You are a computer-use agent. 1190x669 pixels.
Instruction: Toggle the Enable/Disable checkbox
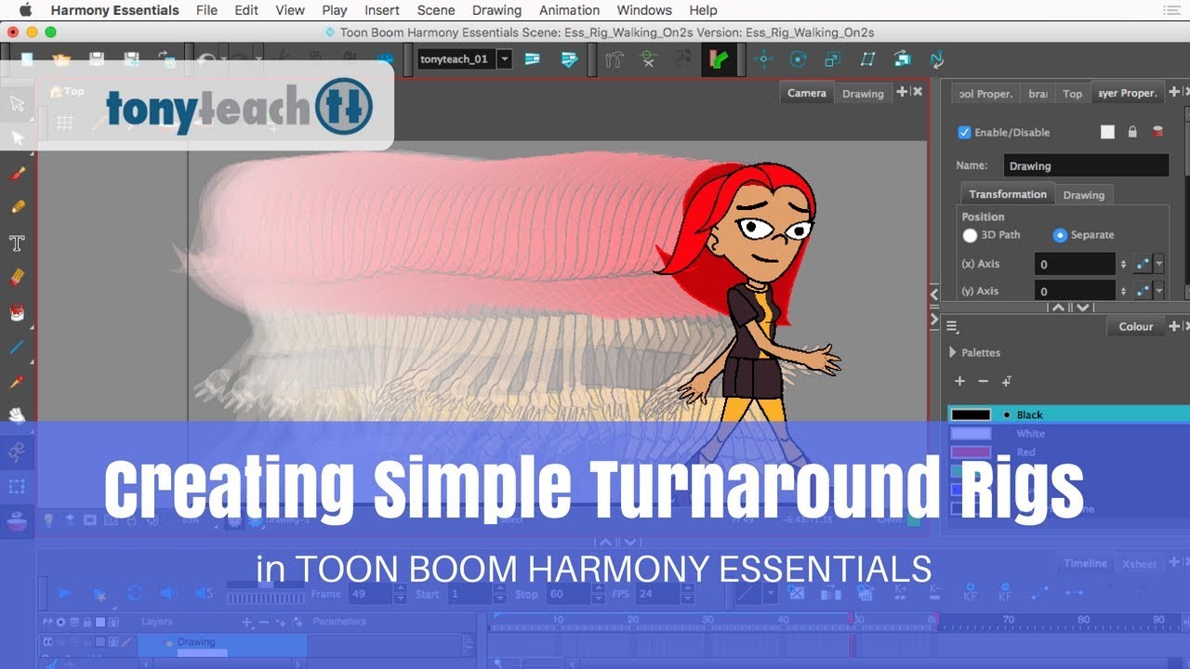tap(964, 132)
